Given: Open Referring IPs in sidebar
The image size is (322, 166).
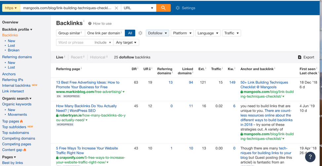Looking at the screenshot, I should pos(13,80).
